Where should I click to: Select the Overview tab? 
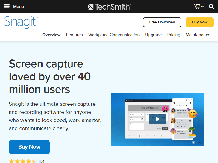click(x=52, y=35)
